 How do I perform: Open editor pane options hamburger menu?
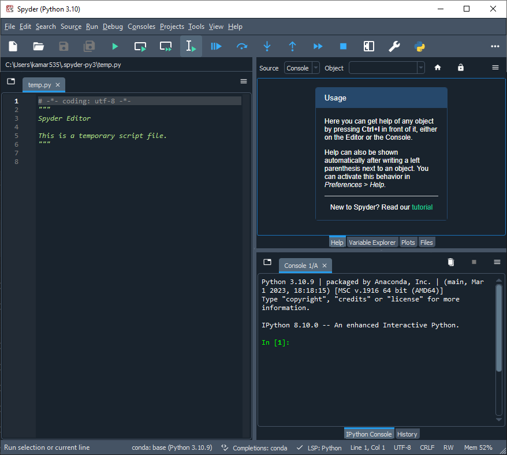(244, 81)
